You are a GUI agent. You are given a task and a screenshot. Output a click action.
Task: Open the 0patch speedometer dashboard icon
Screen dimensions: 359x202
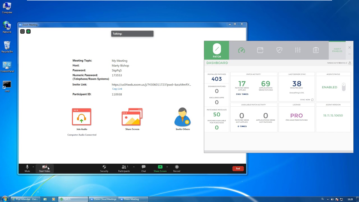click(241, 50)
